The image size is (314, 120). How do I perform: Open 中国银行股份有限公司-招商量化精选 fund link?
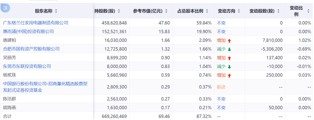45,87
